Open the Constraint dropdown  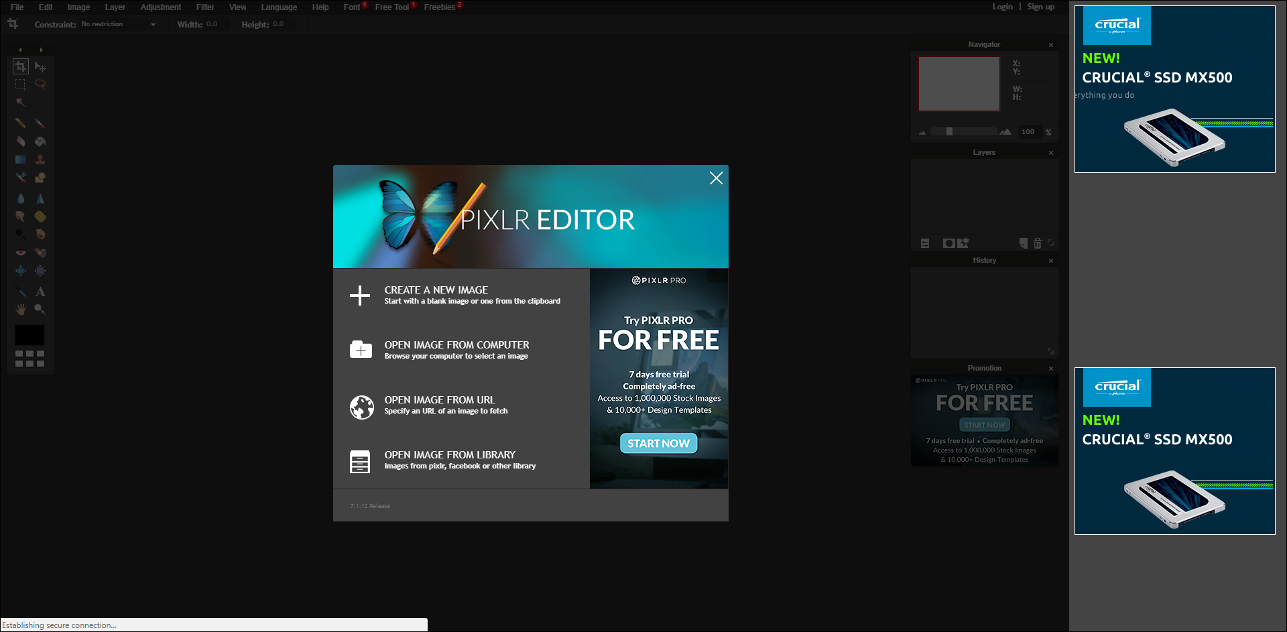click(x=117, y=24)
